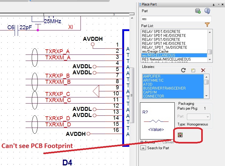Click the Add Library icon
The image size is (225, 166).
point(193,70)
